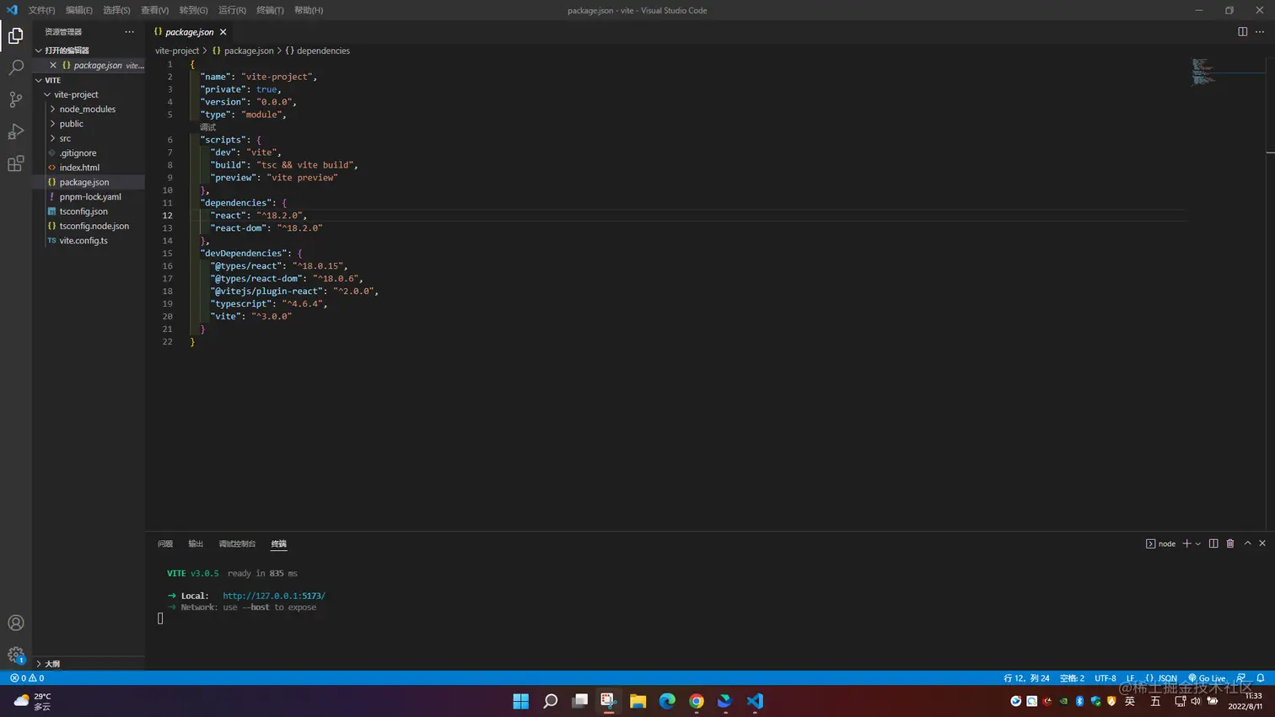
Task: Switch to the 调试控制台 panel tab
Action: pyautogui.click(x=237, y=544)
